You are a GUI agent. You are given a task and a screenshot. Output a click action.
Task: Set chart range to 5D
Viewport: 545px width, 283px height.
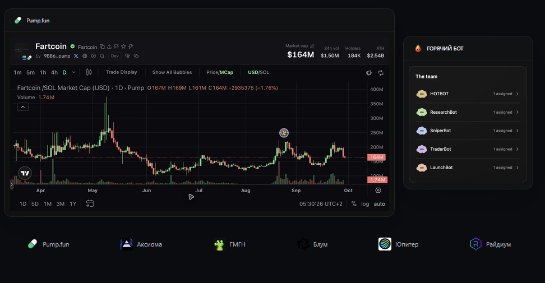(x=35, y=204)
